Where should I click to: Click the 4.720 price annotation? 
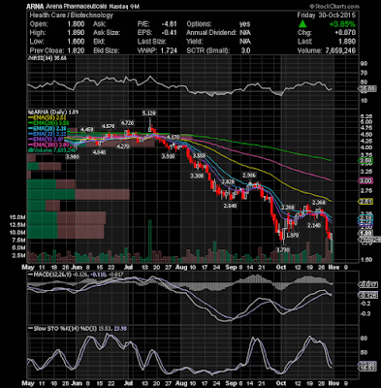[x=128, y=123]
